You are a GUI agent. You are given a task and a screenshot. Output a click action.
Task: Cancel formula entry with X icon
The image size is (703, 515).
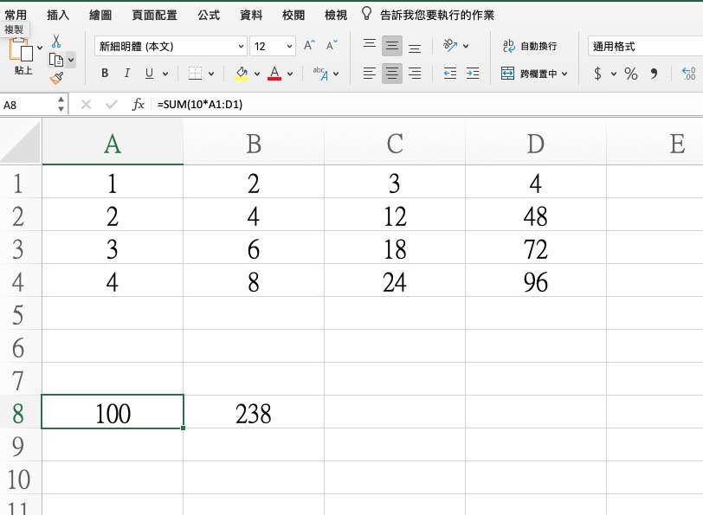pos(86,105)
